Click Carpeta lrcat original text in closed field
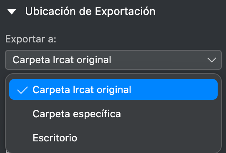The height and width of the screenshot is (153, 226). tap(62, 60)
